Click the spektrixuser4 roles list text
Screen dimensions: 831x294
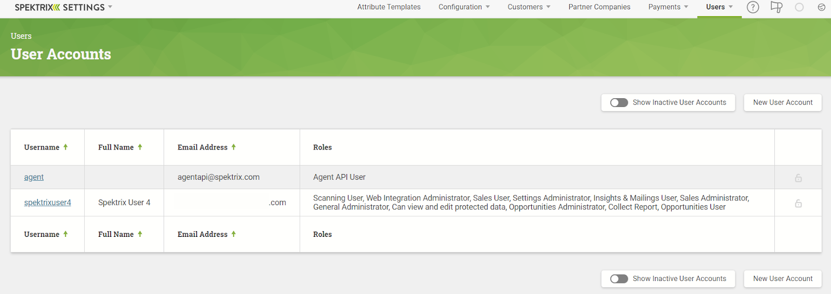tap(531, 203)
